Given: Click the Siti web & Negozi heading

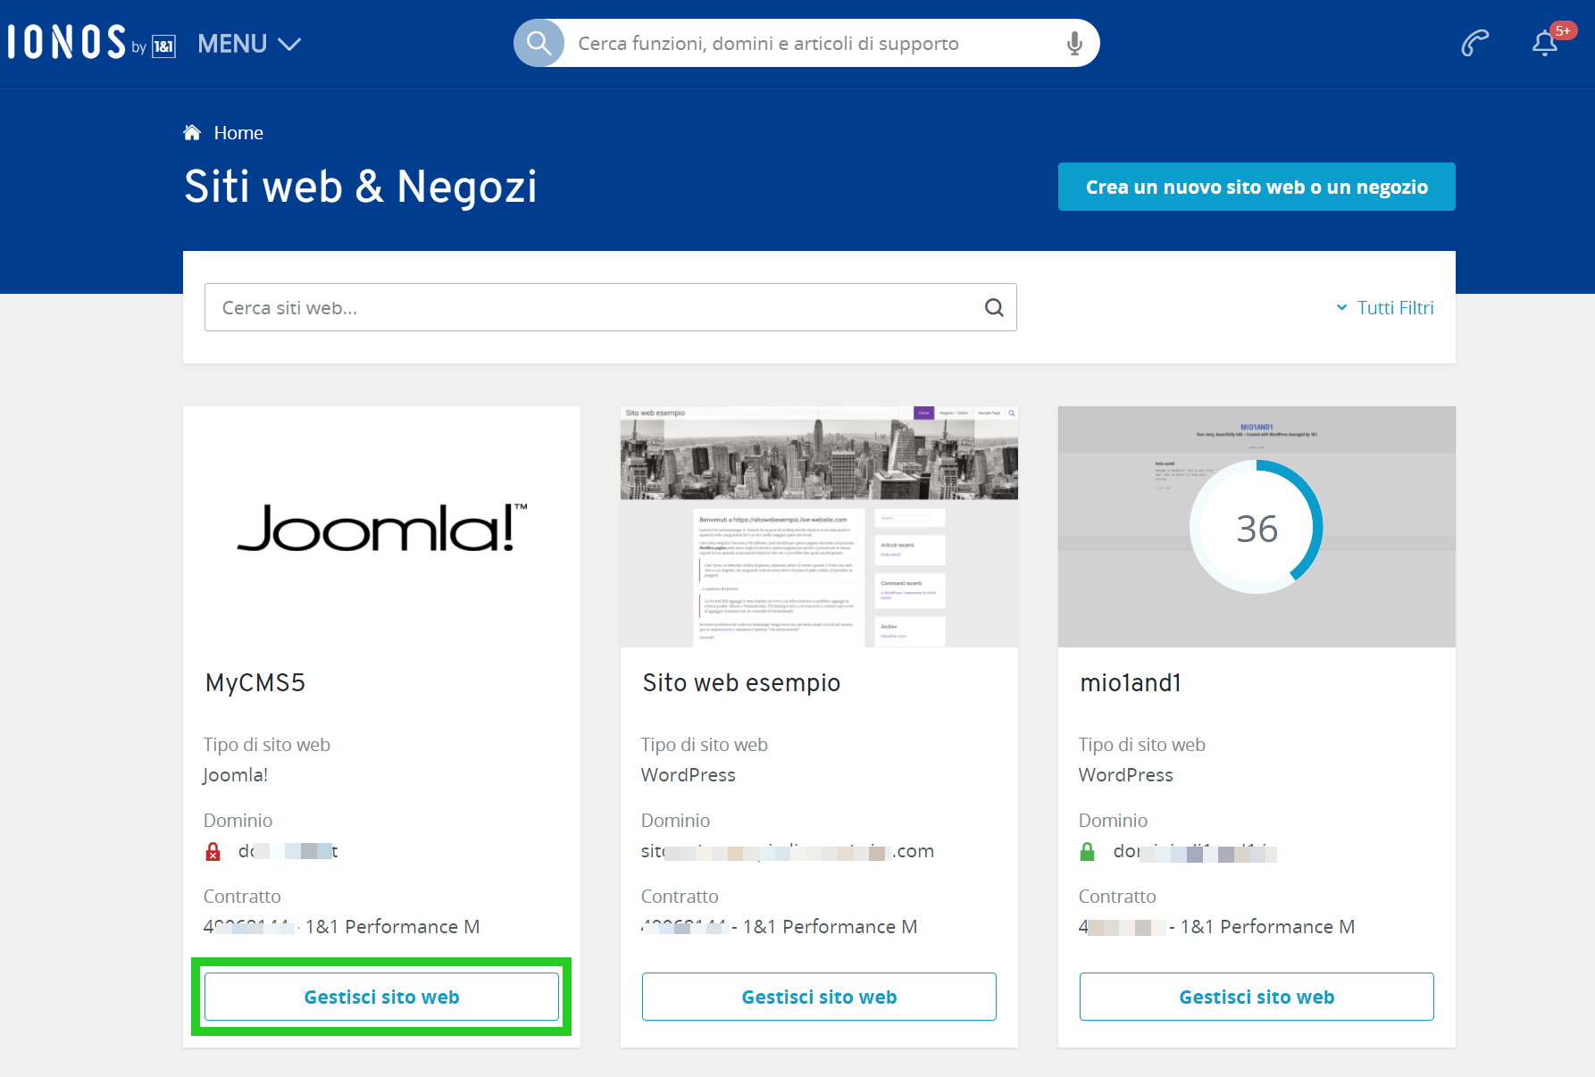Looking at the screenshot, I should [x=361, y=187].
